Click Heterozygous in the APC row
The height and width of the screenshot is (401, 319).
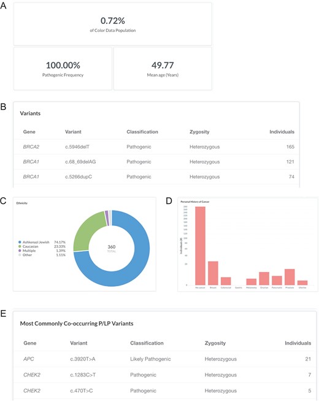[x=221, y=359]
